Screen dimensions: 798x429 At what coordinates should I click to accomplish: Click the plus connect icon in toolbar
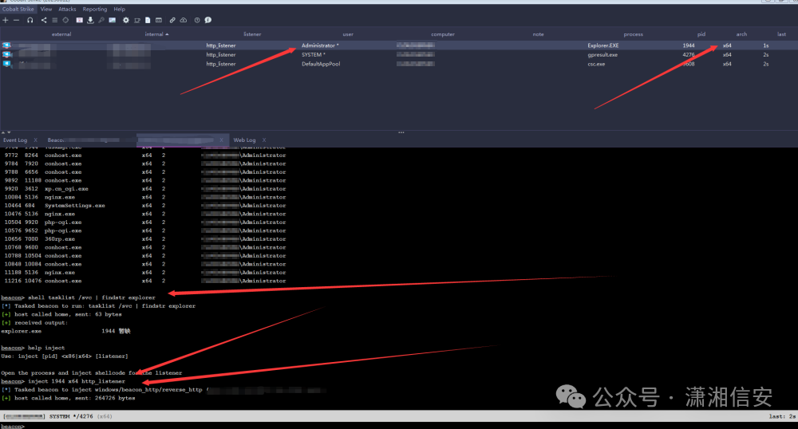coord(5,20)
